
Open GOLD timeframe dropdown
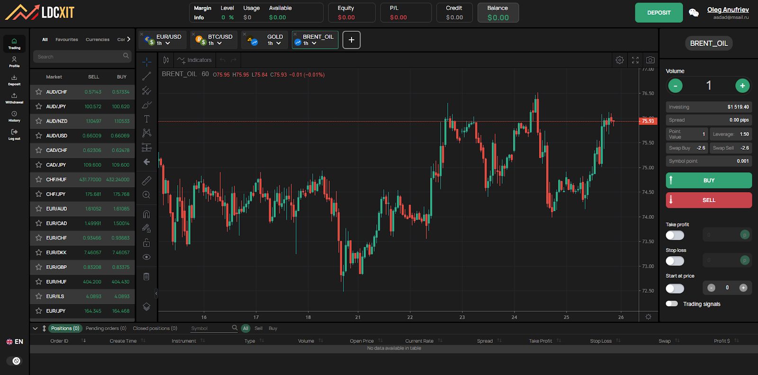274,43
